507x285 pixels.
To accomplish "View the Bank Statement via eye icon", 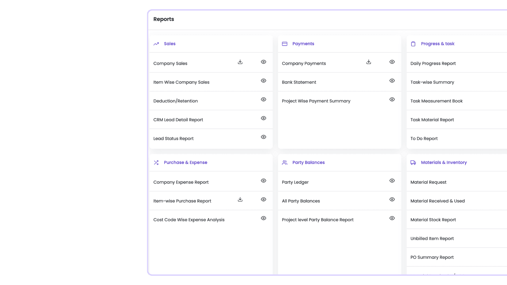I will click(x=392, y=80).
